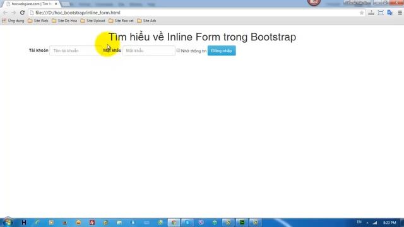Viewport: 404px width, 227px height.
Task: Click the Google Translate extension icon
Action: (x=390, y=13)
